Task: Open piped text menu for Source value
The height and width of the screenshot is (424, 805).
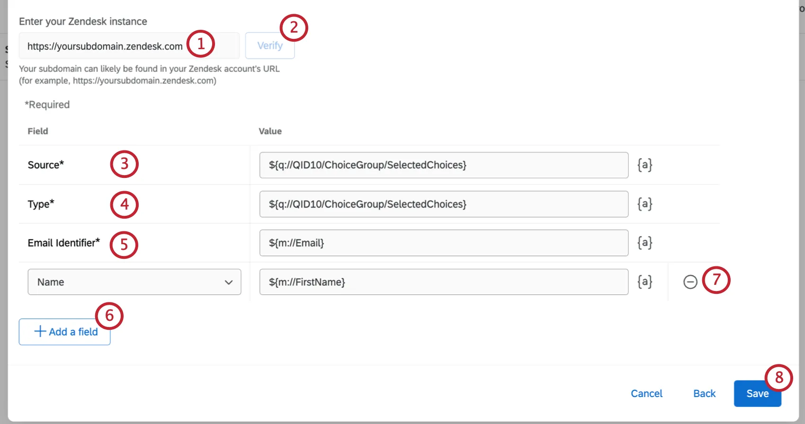Action: 644,165
